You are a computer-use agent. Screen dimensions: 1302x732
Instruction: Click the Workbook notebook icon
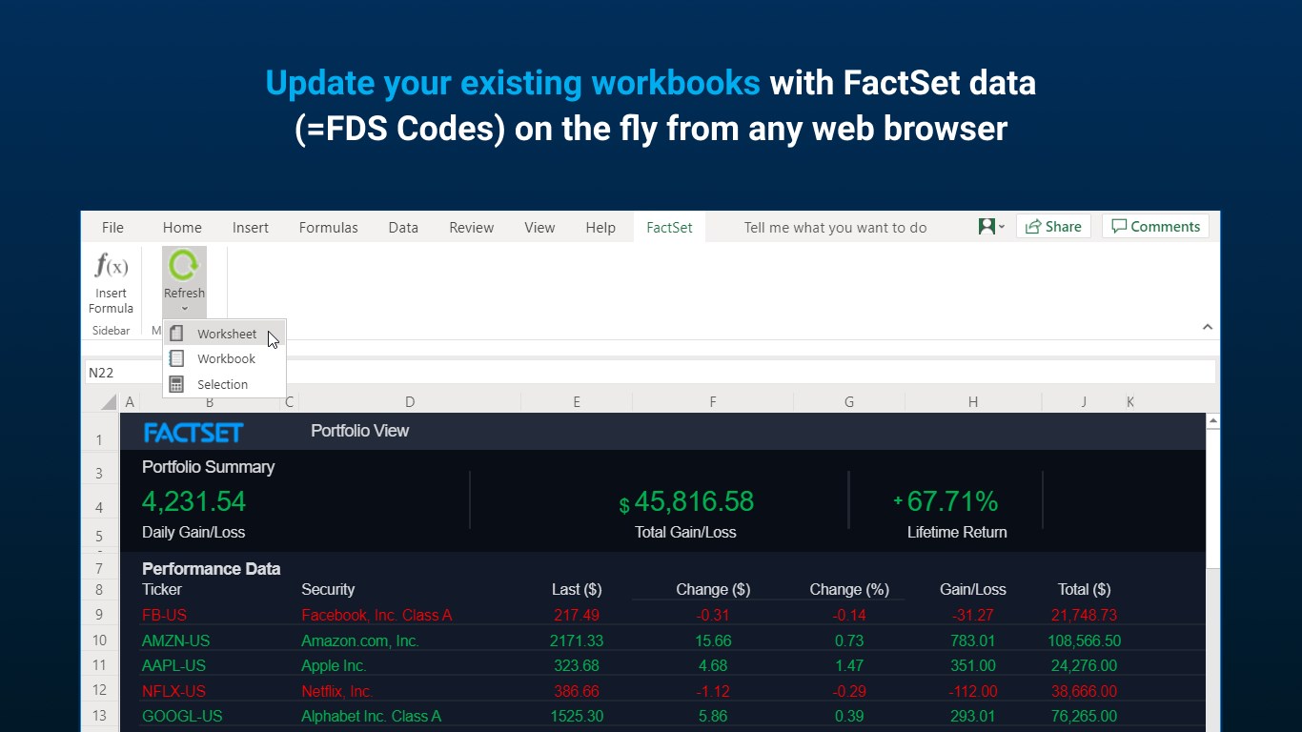click(x=176, y=358)
